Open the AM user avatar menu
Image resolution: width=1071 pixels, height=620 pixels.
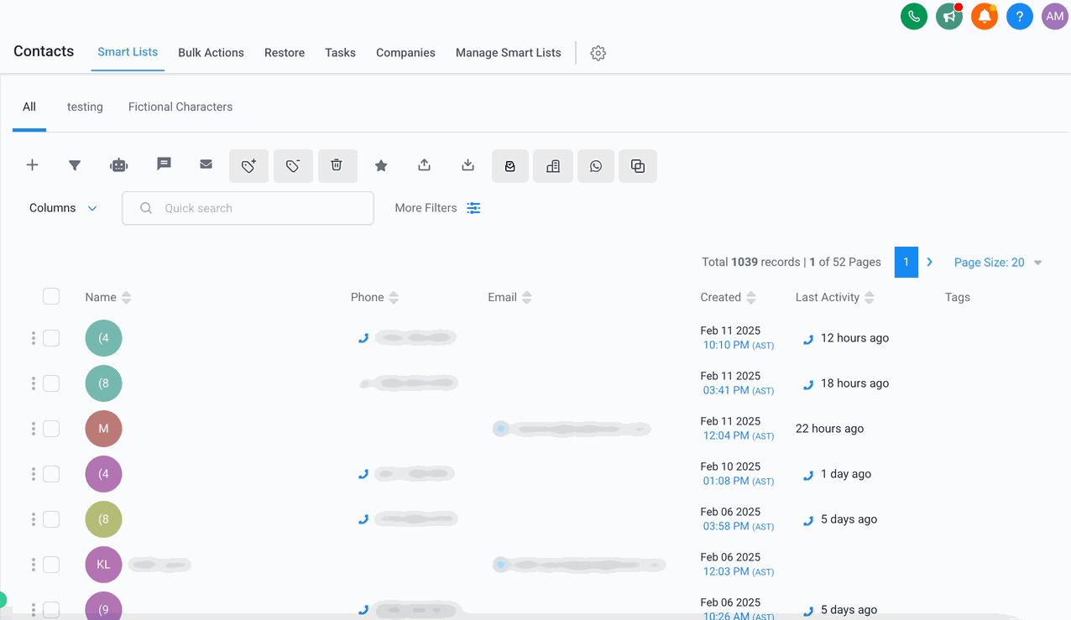click(x=1055, y=16)
